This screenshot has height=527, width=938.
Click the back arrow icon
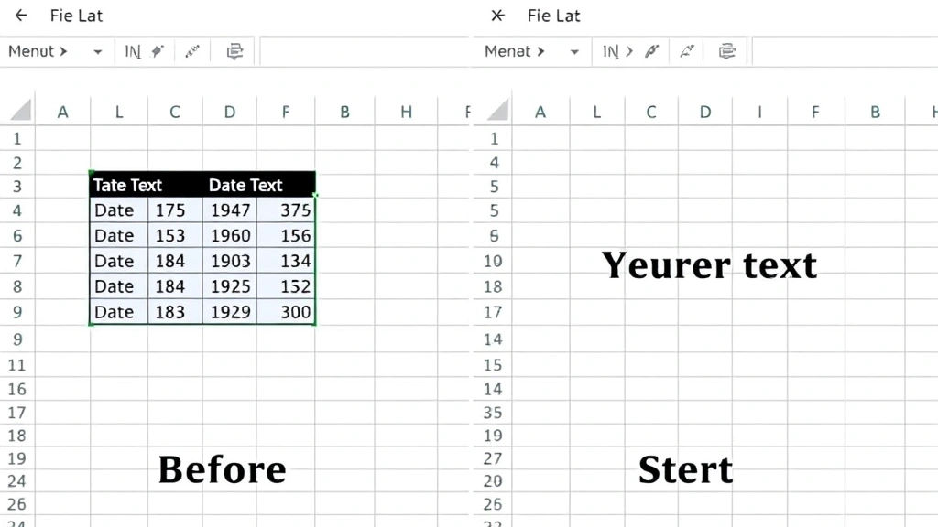tap(20, 15)
